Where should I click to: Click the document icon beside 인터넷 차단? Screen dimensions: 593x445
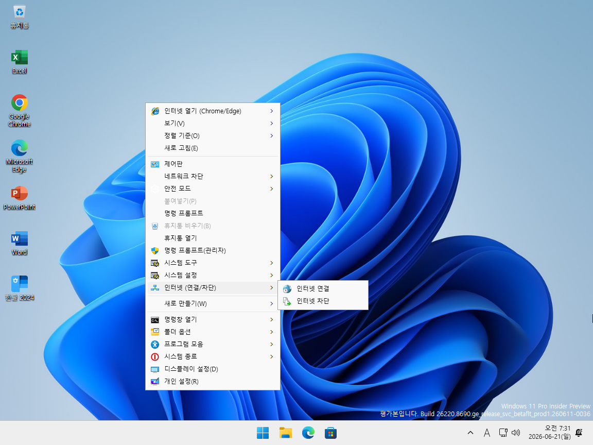tap(287, 301)
